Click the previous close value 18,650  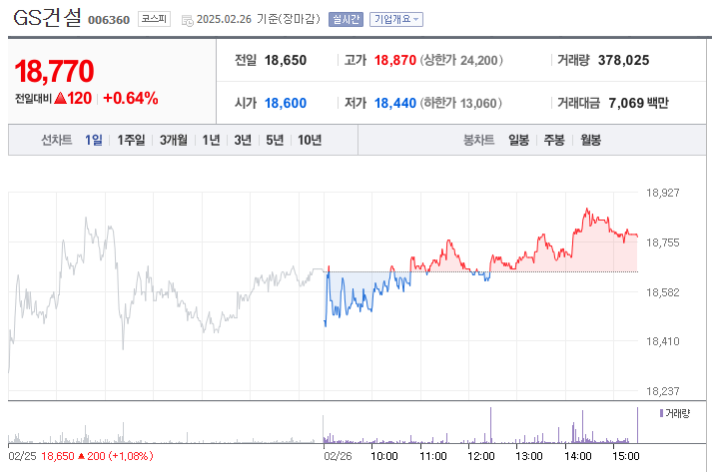[286, 60]
